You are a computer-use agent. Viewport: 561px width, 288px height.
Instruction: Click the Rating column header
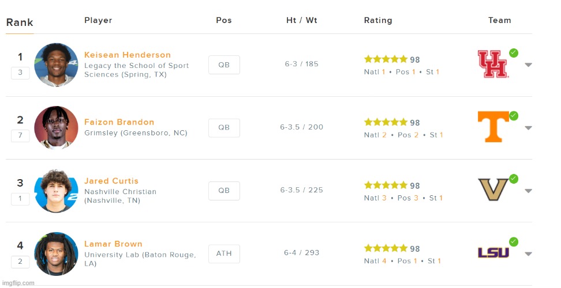pyautogui.click(x=378, y=20)
